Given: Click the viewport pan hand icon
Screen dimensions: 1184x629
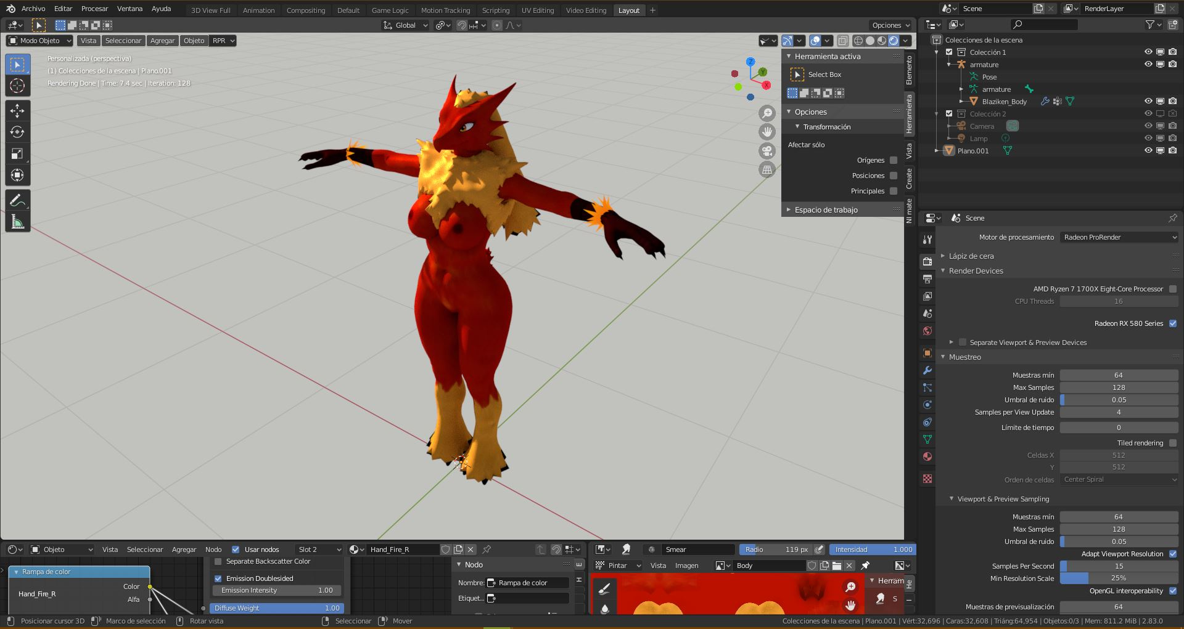Looking at the screenshot, I should 767,132.
